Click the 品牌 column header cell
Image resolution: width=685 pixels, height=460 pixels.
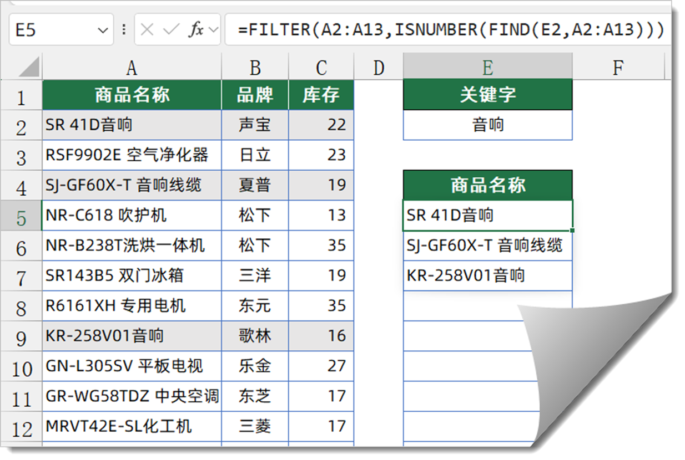click(x=255, y=95)
